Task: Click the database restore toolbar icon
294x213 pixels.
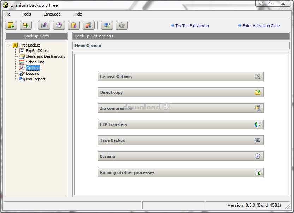Action: point(74,25)
